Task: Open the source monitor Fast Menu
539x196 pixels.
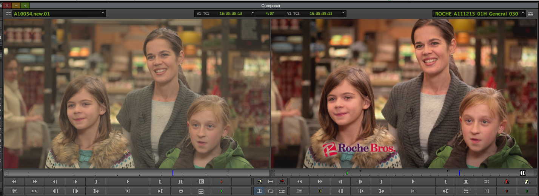Action: 14,191
